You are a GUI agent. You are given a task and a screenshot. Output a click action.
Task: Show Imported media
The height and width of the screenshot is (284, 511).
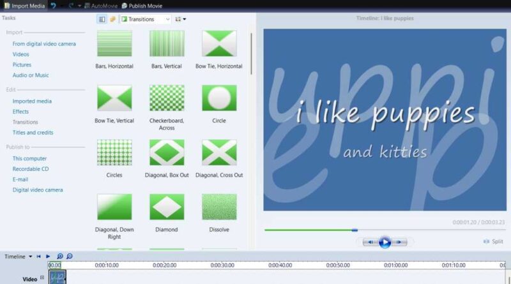[x=32, y=101]
